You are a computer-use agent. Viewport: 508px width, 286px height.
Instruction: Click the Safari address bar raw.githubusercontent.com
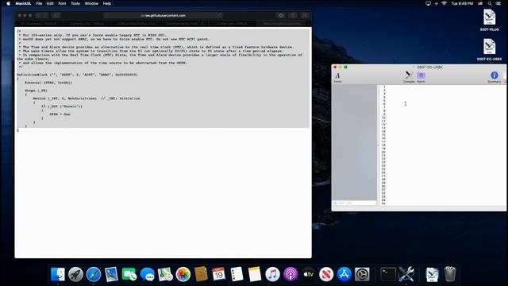(x=164, y=16)
